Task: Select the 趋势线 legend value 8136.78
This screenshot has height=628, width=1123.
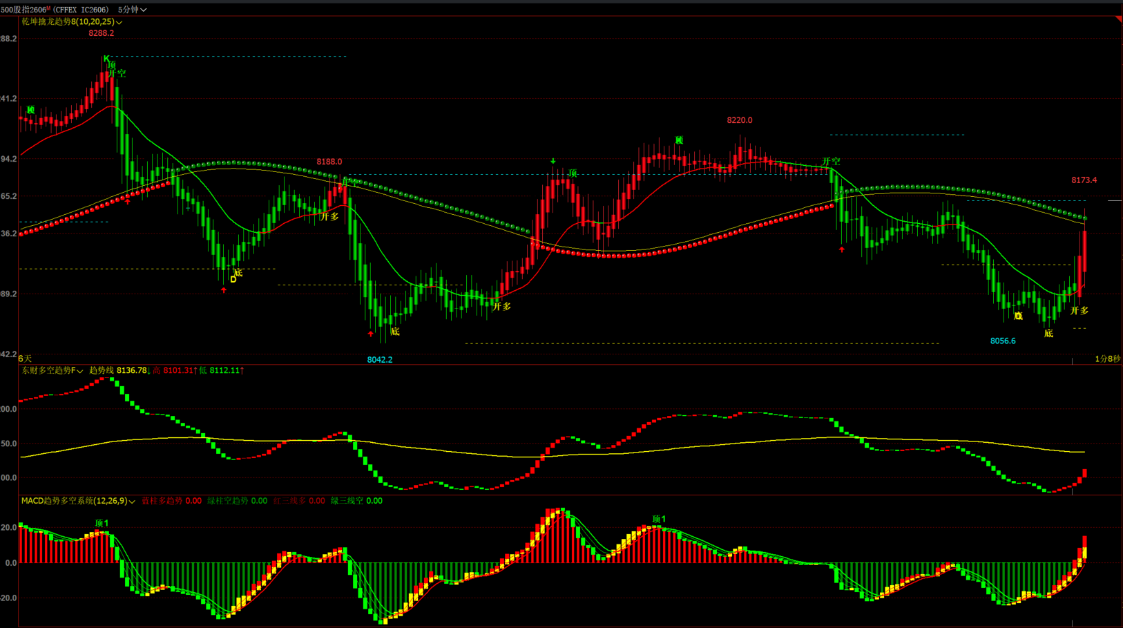Action: pyautogui.click(x=131, y=371)
